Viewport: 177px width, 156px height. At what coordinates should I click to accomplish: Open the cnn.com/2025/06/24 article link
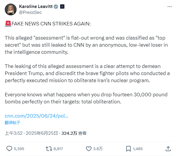click(36, 116)
